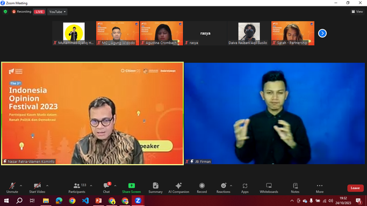Image resolution: width=367 pixels, height=206 pixels.
Task: Show hidden system tray icons
Action: pos(292,201)
